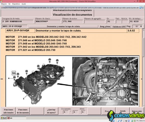Click the hard disk activity icon in the VirtualBox status bar
Screen dimensions: 145x122
tap(113, 121)
